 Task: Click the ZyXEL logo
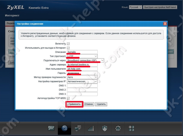(x=15, y=8)
